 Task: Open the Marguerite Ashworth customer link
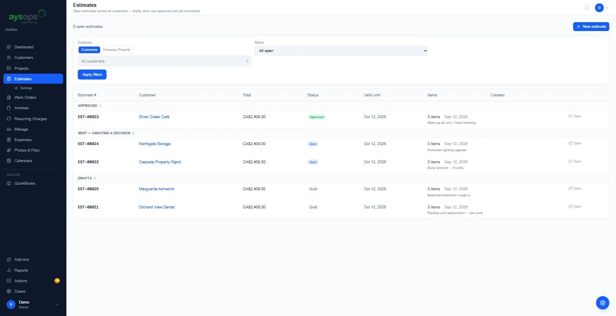point(157,189)
